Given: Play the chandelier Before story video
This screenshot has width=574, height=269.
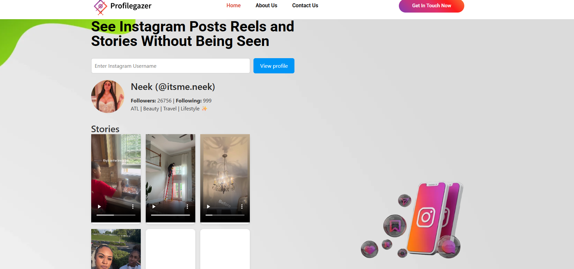Looking at the screenshot, I should click(208, 207).
